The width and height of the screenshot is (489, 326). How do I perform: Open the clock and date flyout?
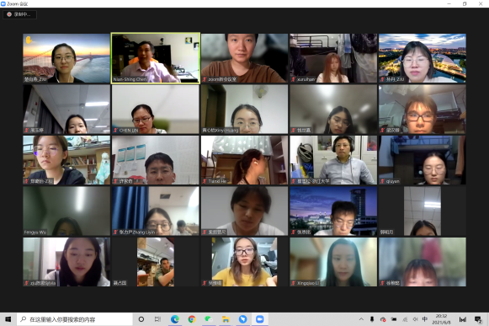point(441,319)
